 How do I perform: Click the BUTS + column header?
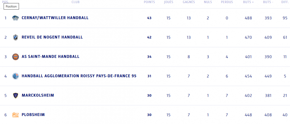click(248, 2)
